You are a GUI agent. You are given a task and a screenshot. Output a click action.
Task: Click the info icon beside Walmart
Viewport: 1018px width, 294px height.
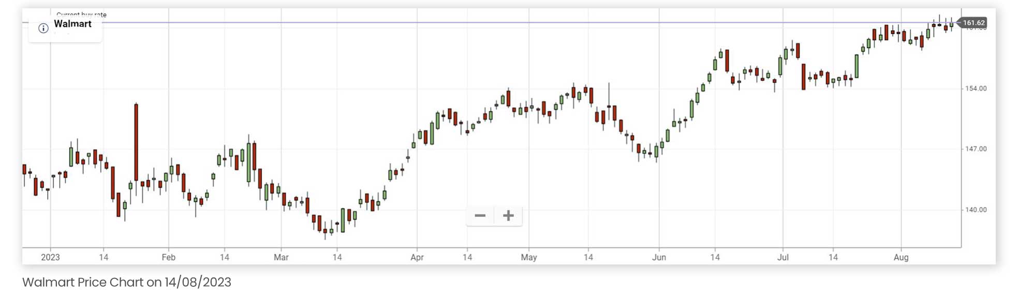pyautogui.click(x=43, y=28)
